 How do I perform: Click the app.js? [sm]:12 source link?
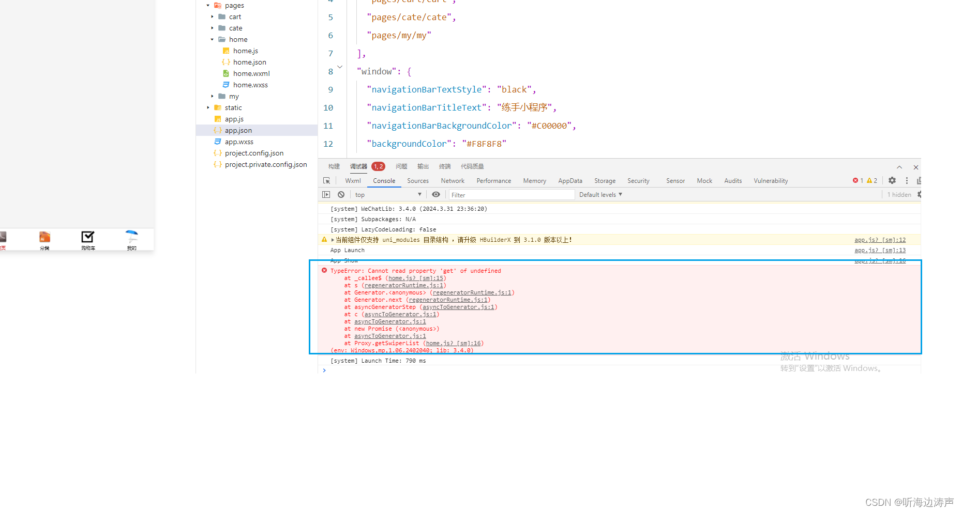(880, 240)
